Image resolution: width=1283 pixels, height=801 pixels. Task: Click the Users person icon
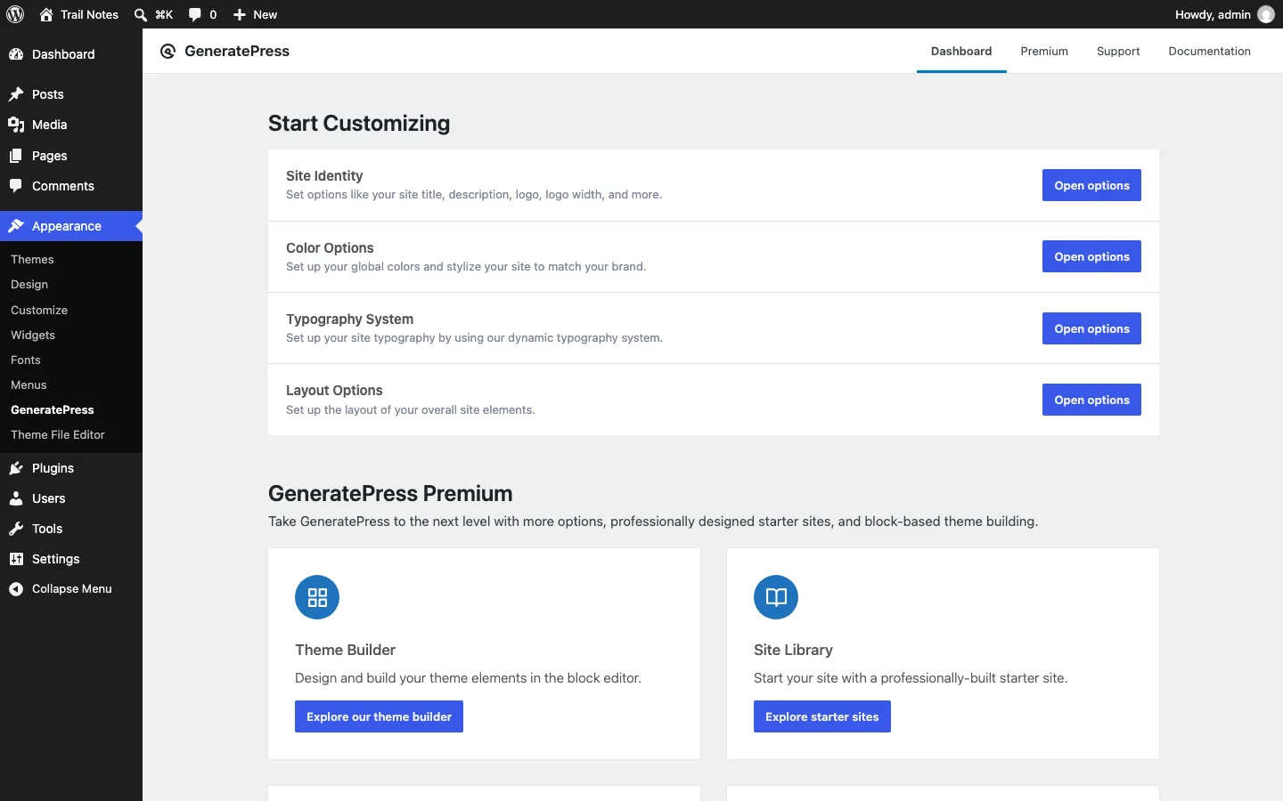coord(16,498)
